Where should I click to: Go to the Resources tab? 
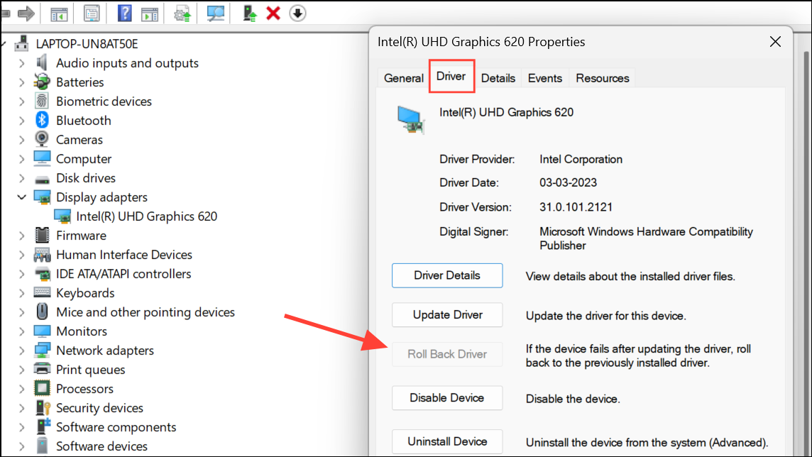pyautogui.click(x=602, y=78)
